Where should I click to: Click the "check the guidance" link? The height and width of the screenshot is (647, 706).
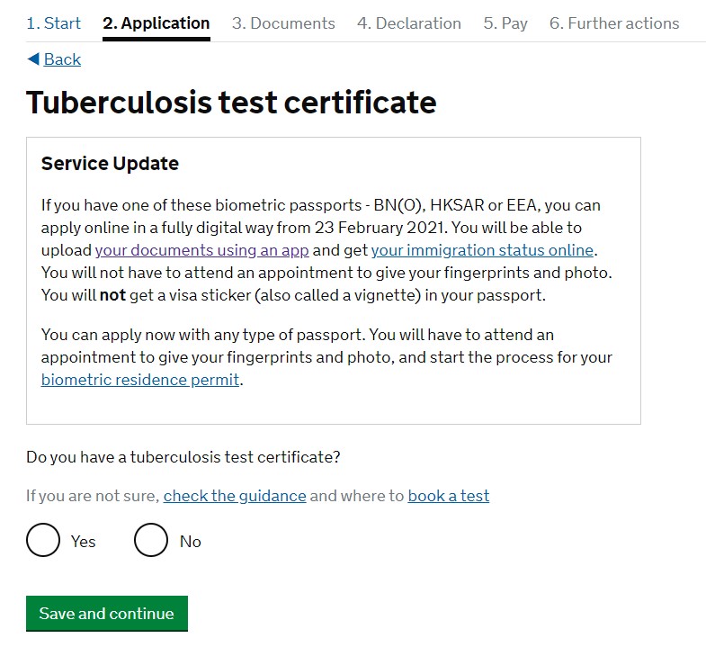235,496
